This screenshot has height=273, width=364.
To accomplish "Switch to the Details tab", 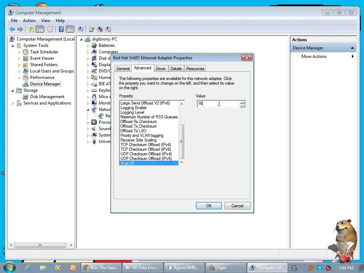I will click(x=176, y=69).
